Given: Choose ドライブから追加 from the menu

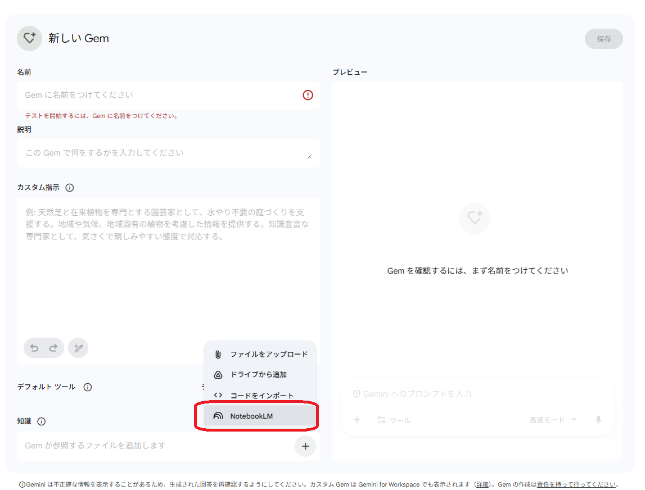Looking at the screenshot, I should [x=256, y=374].
